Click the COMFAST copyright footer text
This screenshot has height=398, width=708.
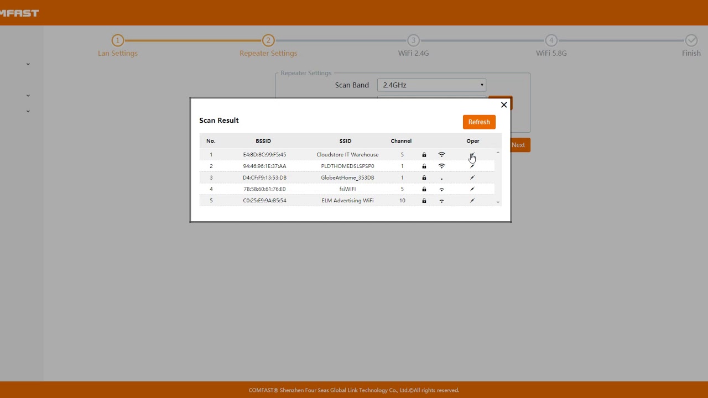coord(354,390)
